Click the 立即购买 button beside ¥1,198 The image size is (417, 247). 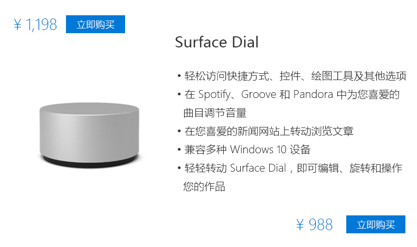(x=96, y=24)
